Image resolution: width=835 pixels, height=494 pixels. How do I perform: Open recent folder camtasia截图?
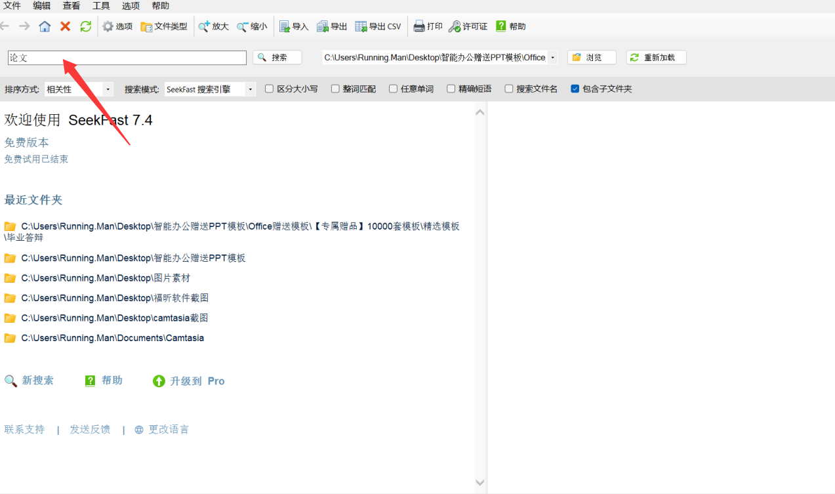click(115, 318)
